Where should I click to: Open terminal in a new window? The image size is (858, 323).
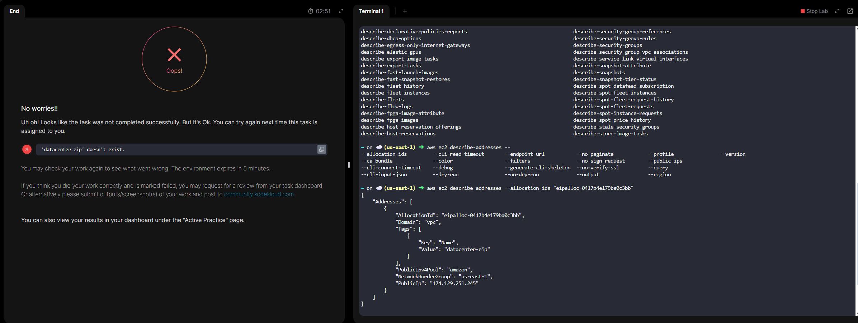(850, 11)
